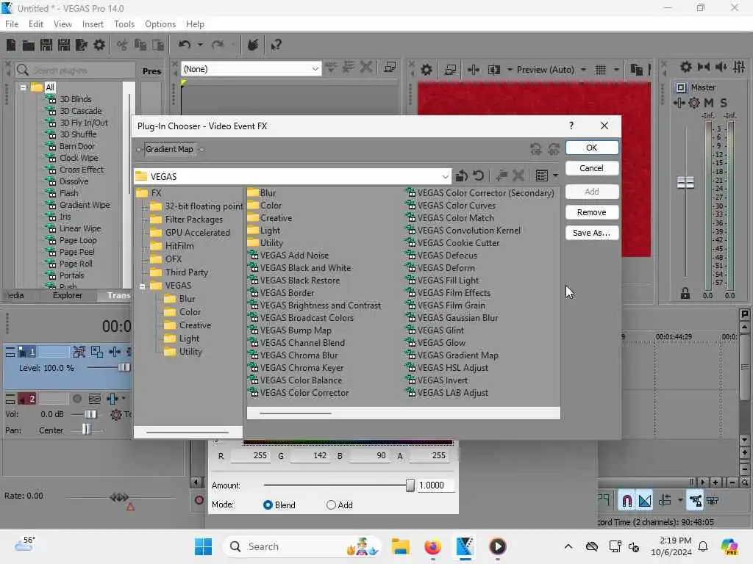Click the preview grid overlay icon
The width and height of the screenshot is (753, 564).
tap(600, 70)
